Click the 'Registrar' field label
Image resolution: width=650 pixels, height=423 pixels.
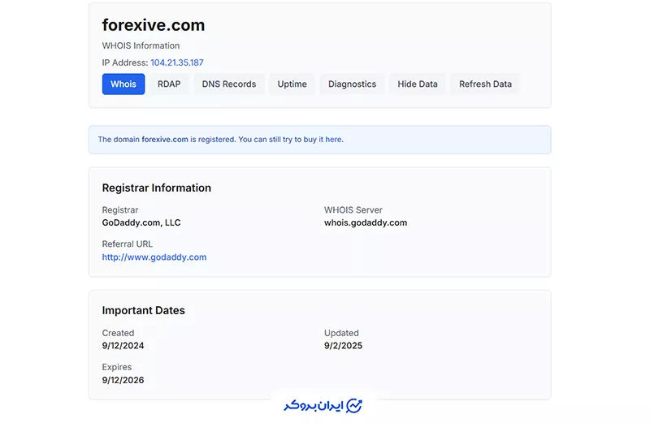pyautogui.click(x=120, y=210)
